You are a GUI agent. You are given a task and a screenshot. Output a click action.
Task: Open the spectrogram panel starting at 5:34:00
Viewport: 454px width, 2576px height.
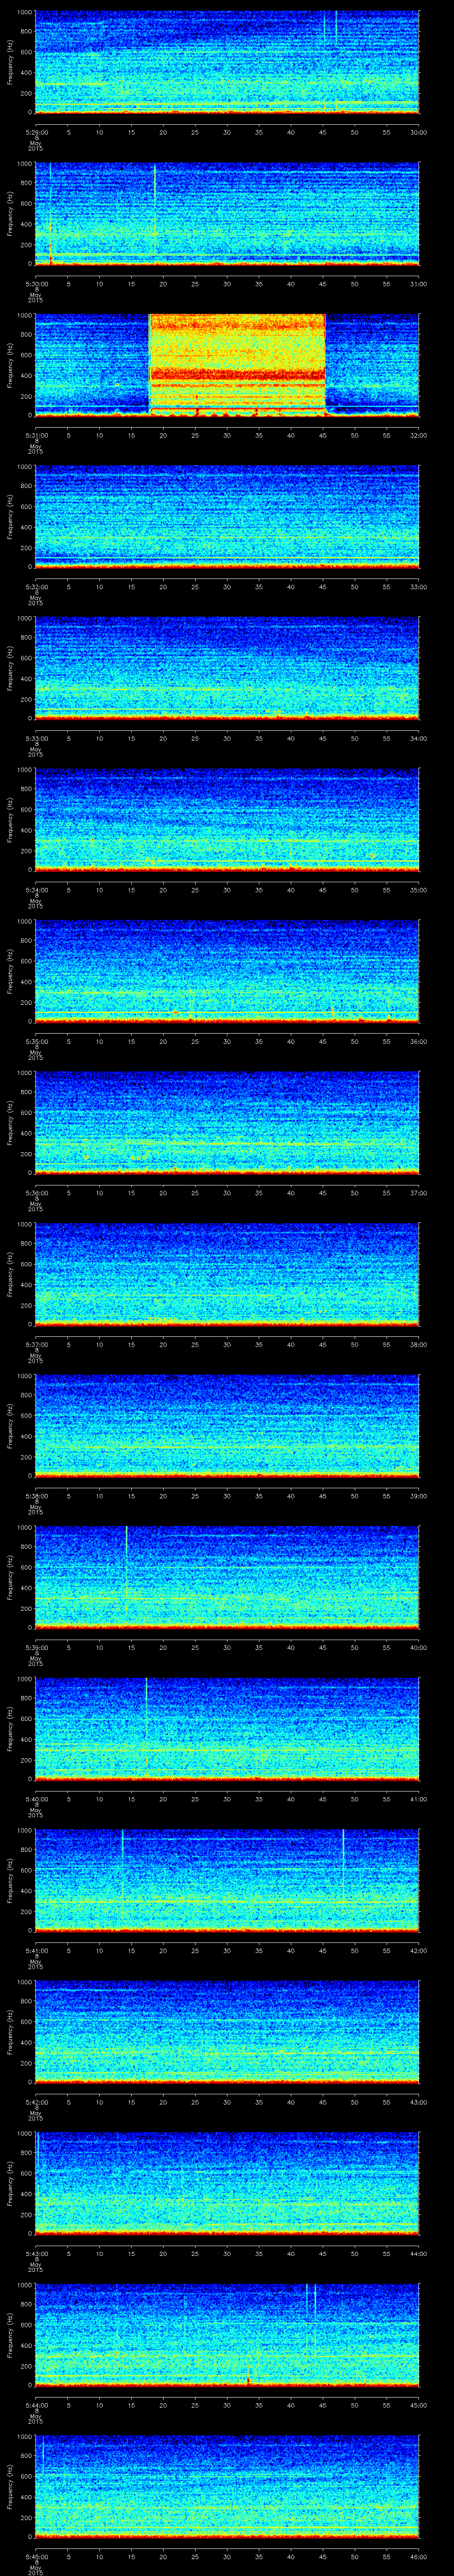click(x=227, y=820)
